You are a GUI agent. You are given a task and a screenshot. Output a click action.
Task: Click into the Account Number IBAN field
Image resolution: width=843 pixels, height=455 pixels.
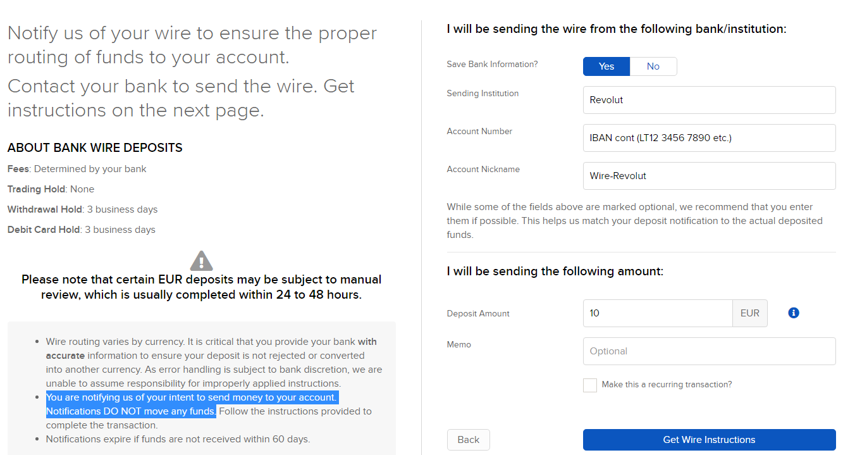click(709, 138)
